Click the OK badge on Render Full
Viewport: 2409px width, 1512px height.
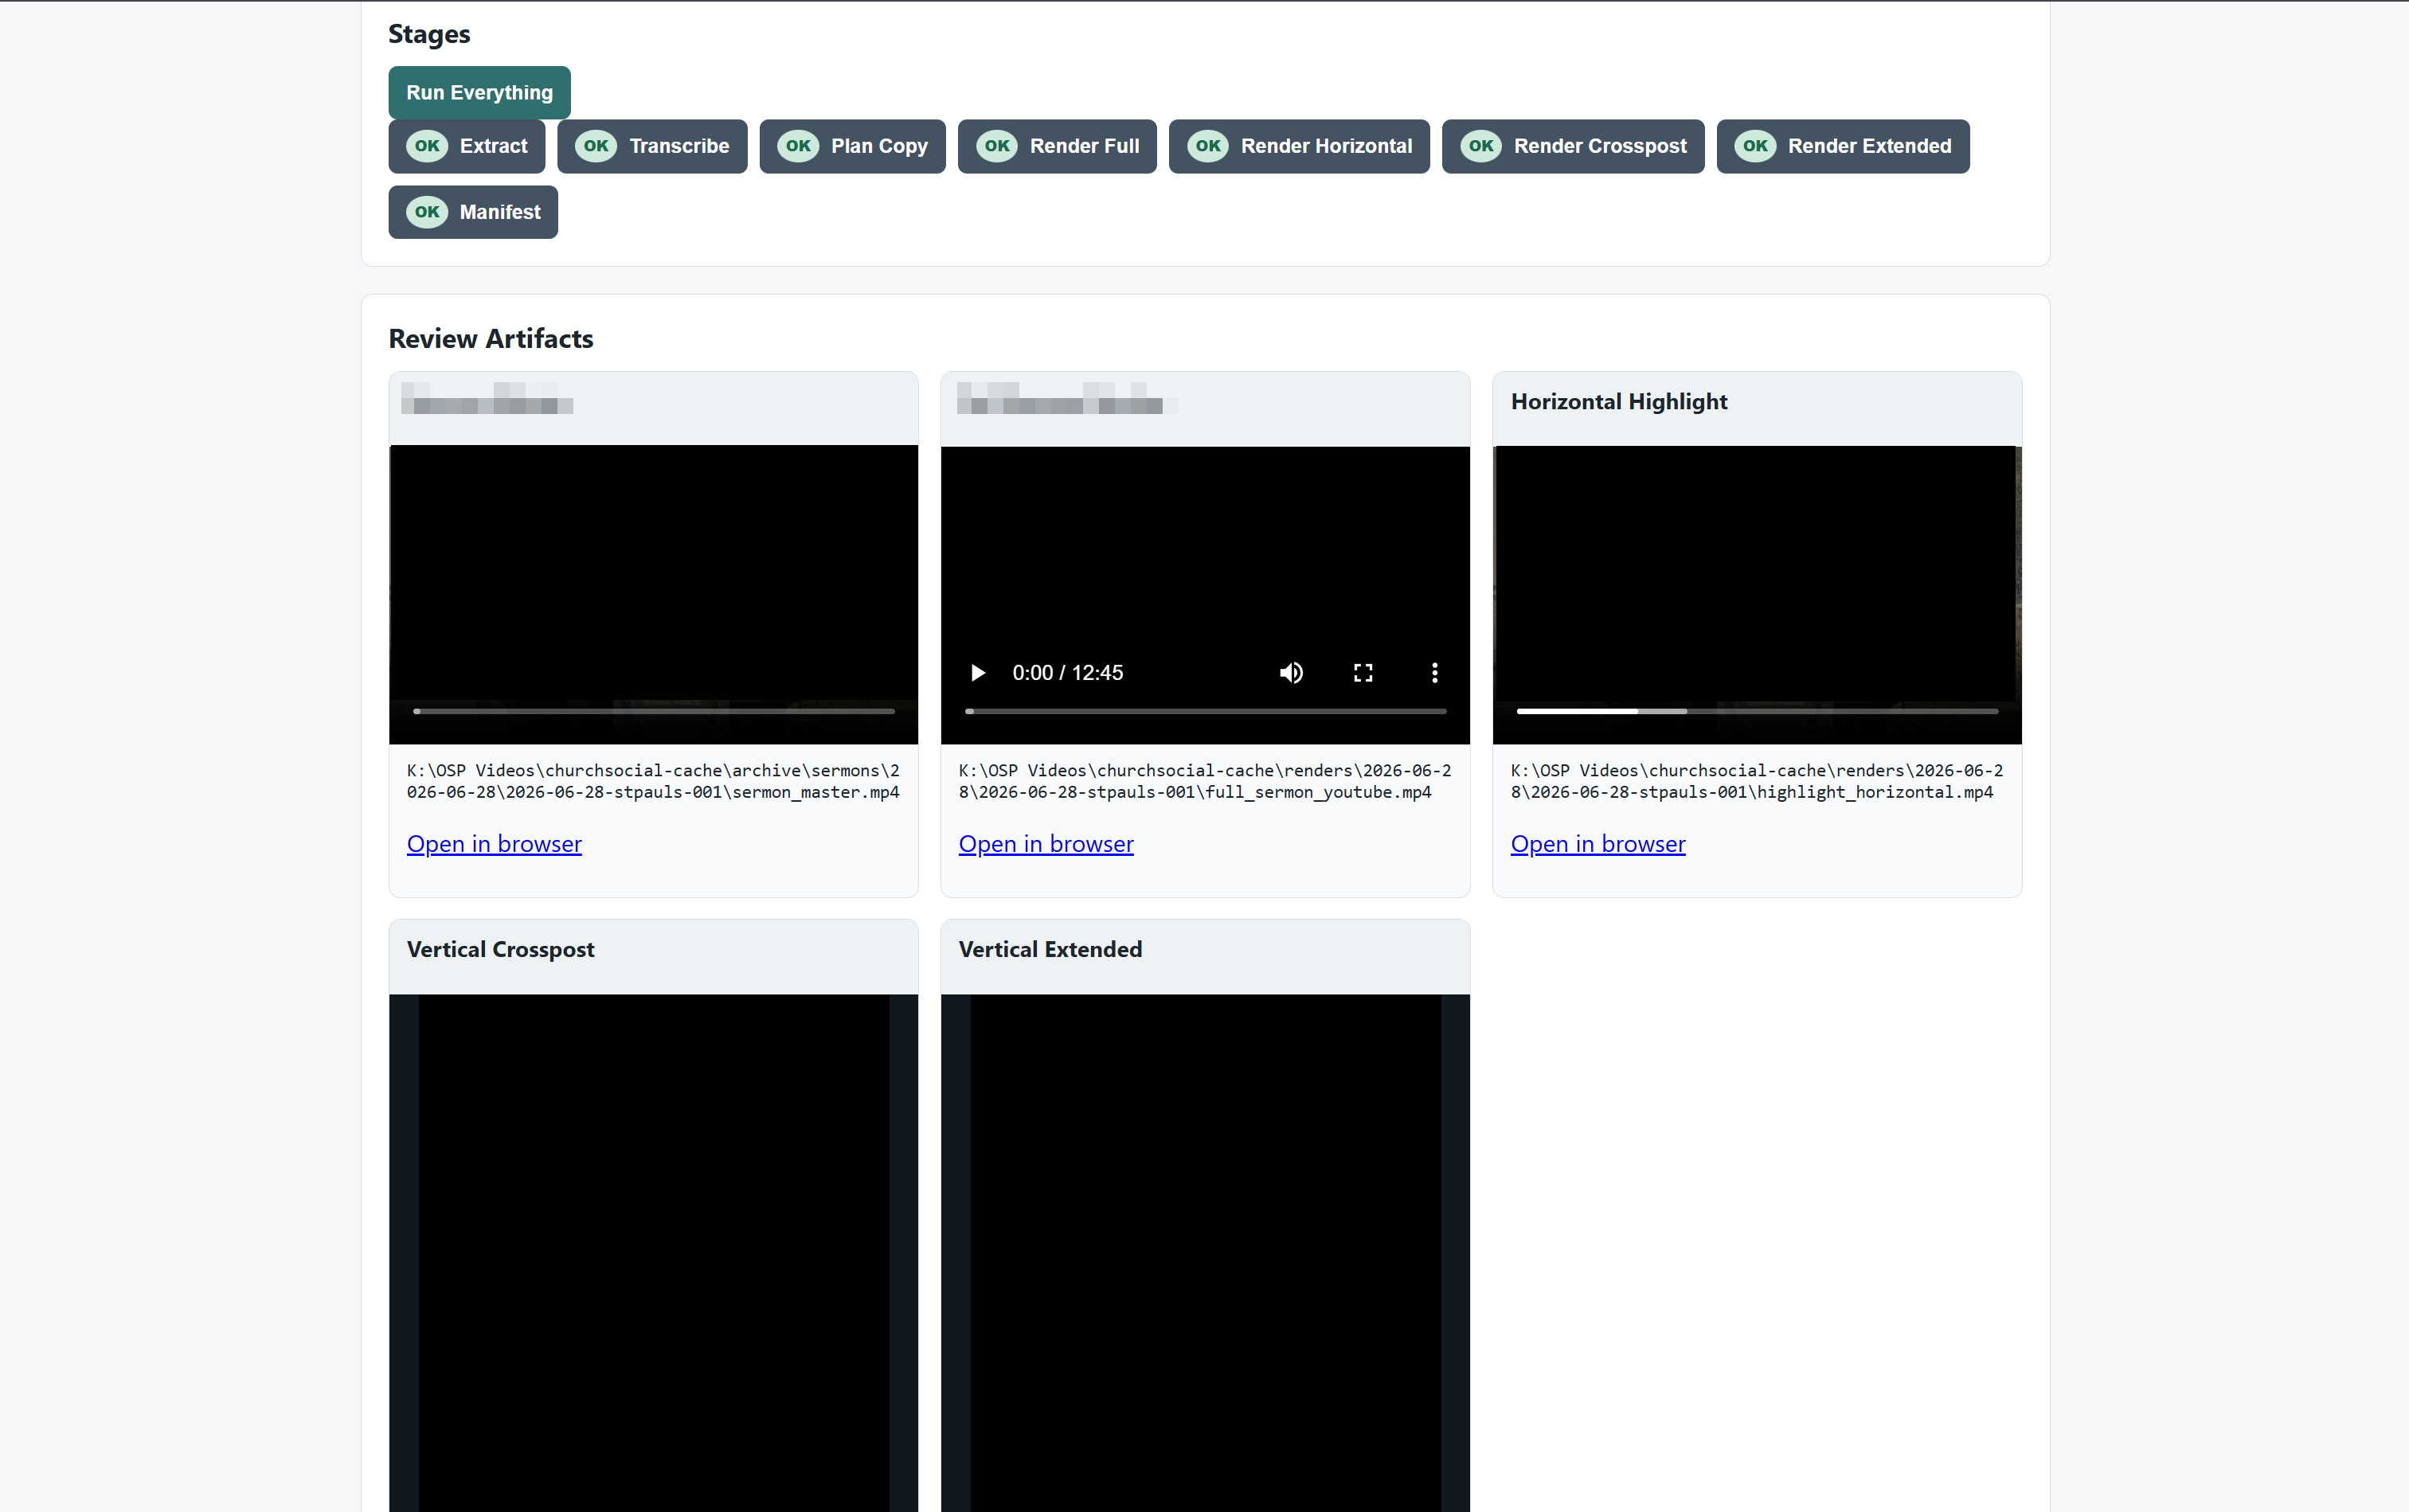coord(997,146)
